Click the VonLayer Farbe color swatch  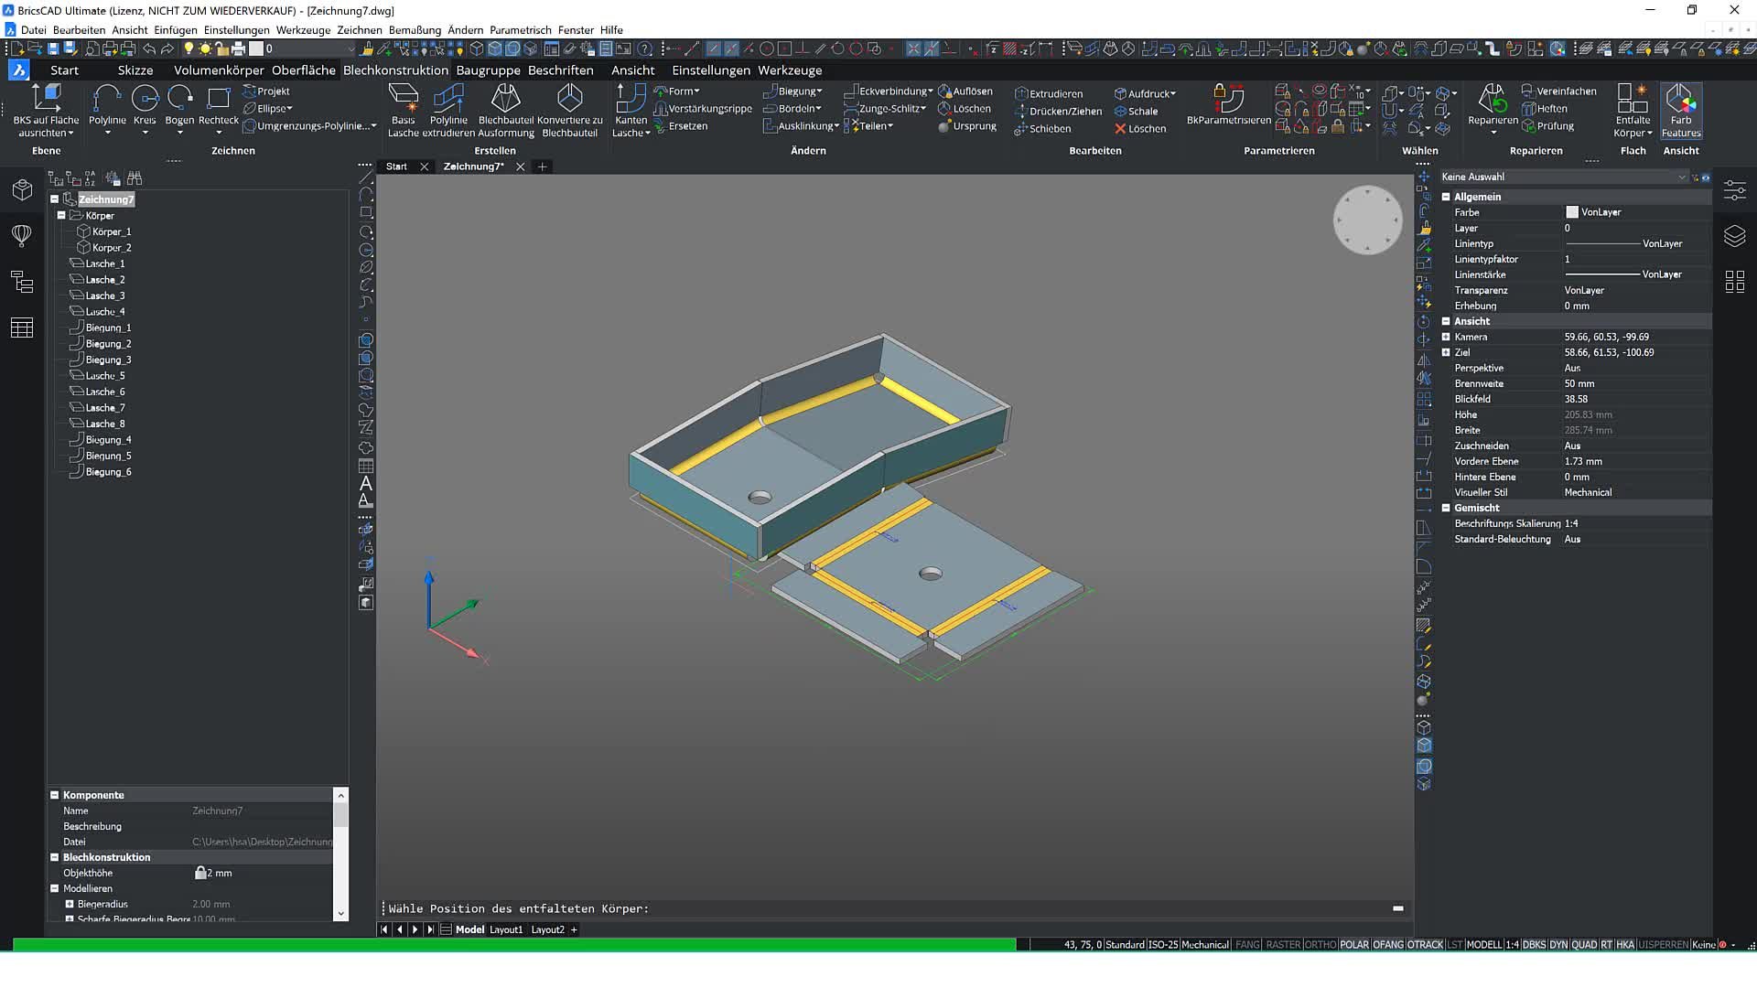point(1571,212)
